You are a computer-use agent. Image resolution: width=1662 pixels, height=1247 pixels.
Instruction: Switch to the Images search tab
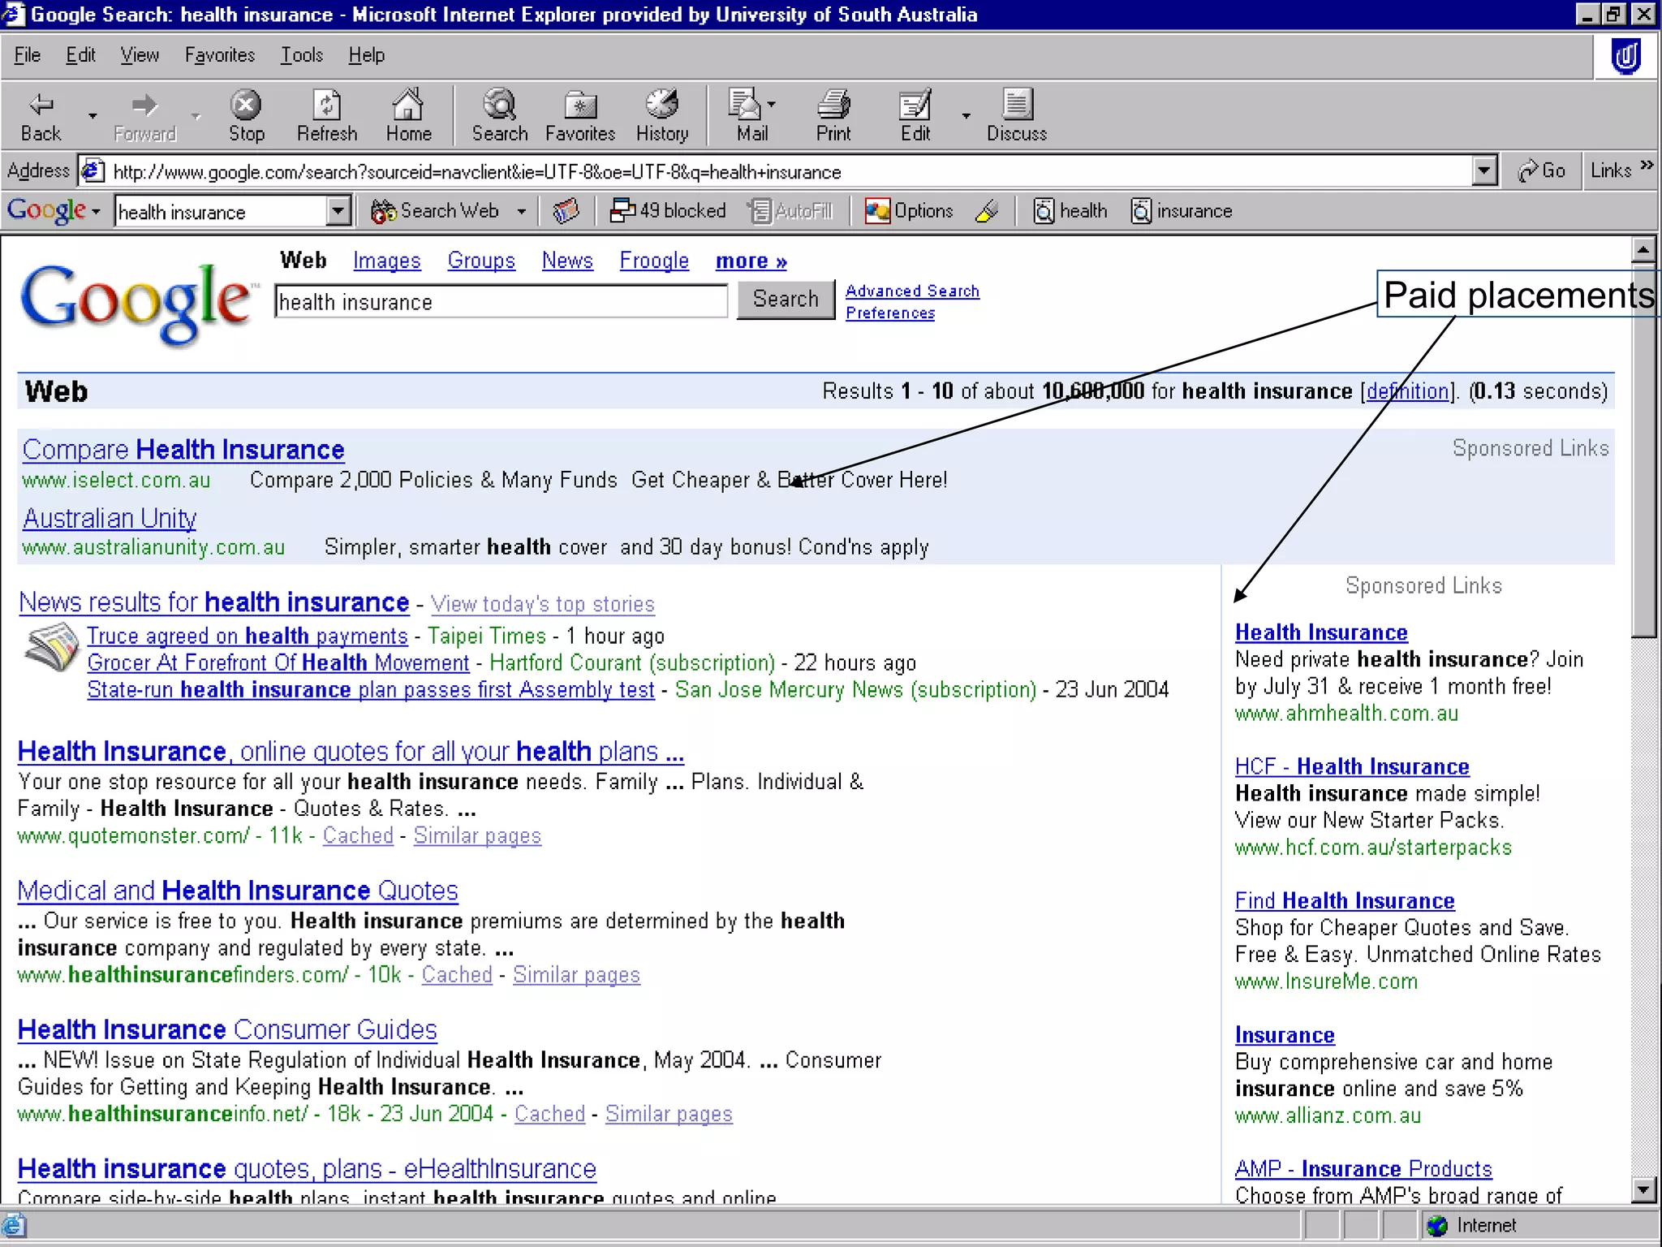386,261
